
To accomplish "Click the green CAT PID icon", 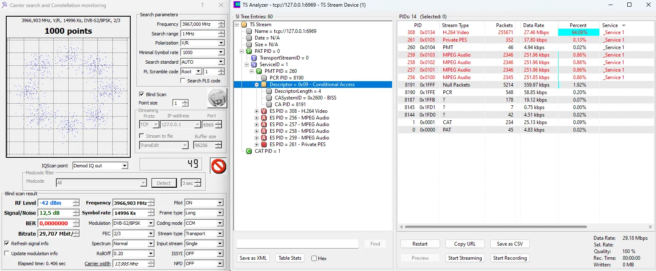I will tap(248, 151).
